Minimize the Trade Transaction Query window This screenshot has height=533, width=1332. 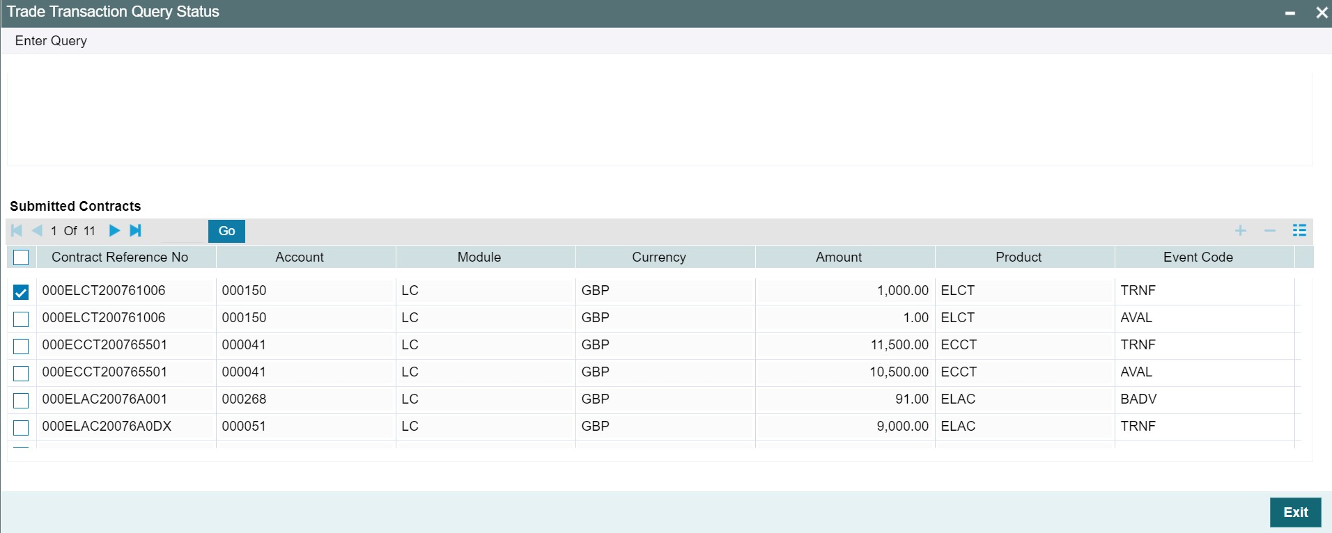coord(1290,13)
